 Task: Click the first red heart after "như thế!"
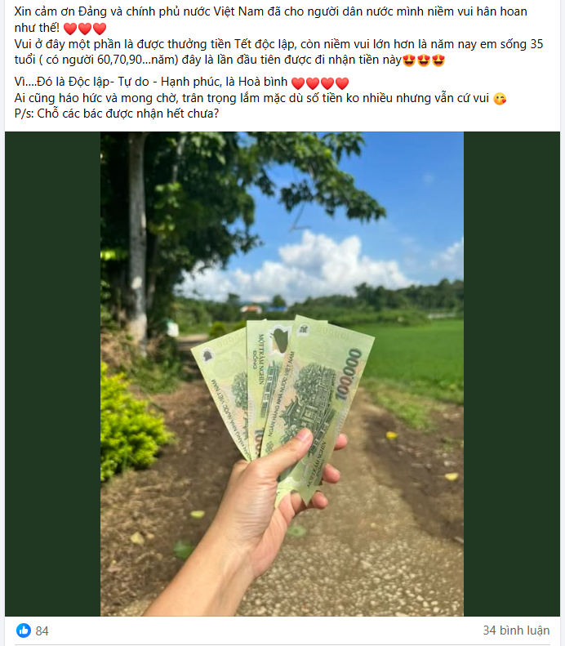click(70, 29)
